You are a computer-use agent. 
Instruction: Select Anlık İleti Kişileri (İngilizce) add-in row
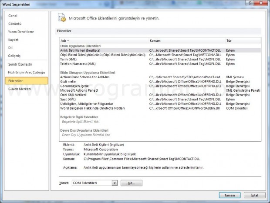160,50
